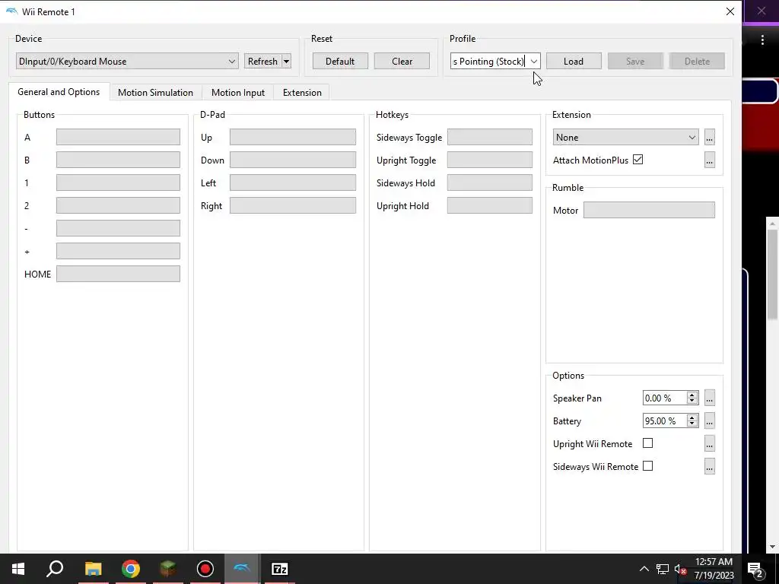Show hidden system tray icons

coord(644,569)
